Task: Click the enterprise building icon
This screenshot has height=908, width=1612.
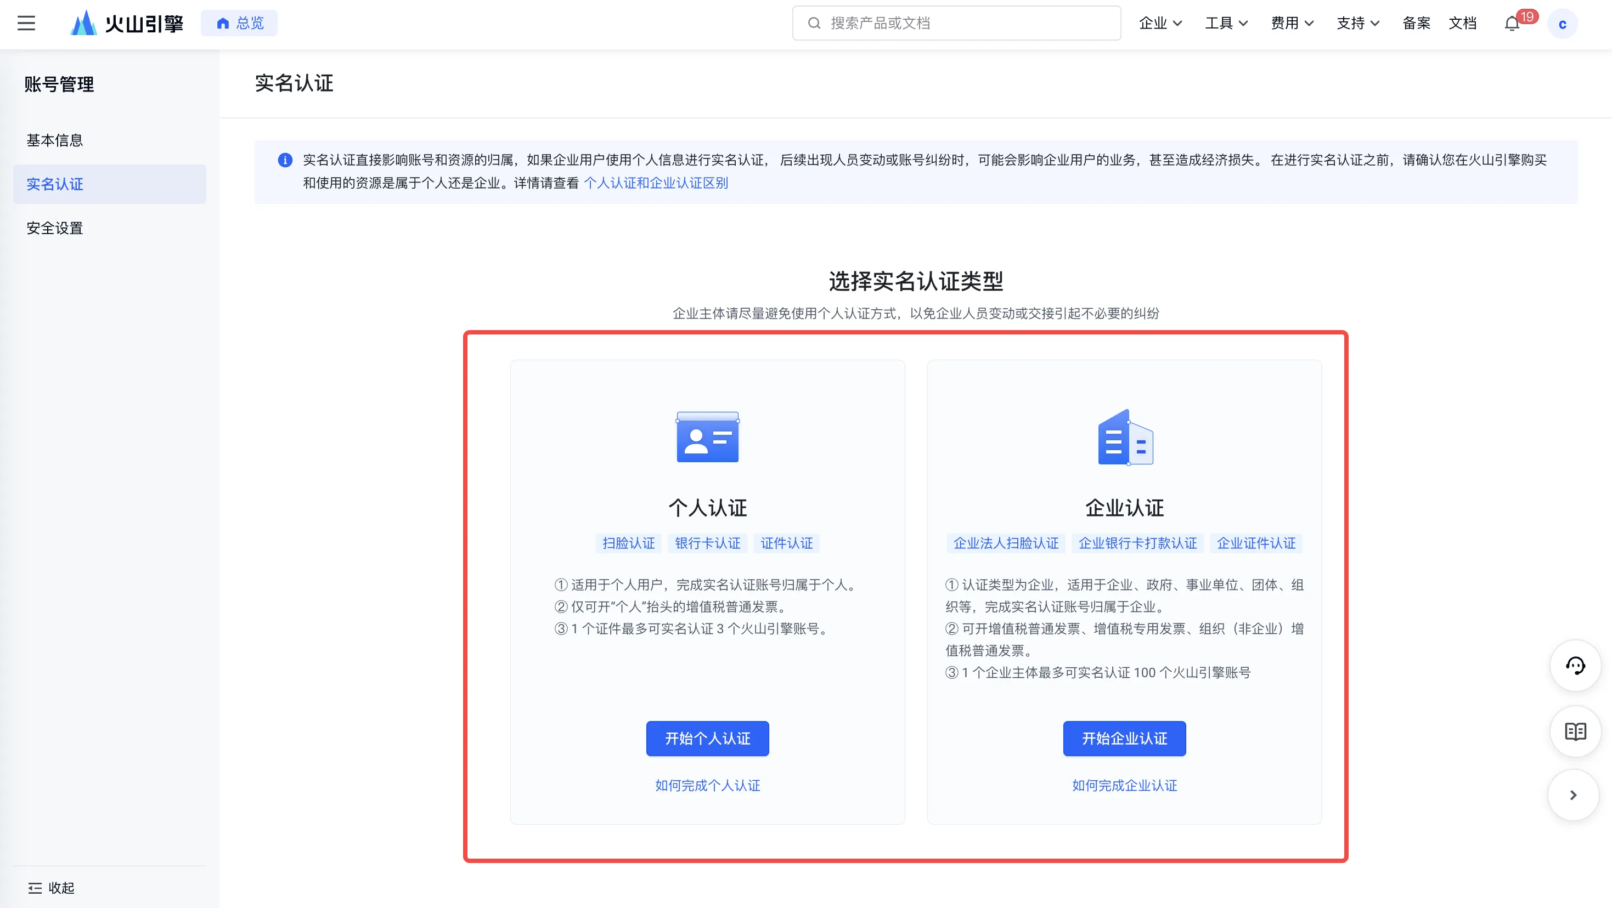Action: pos(1125,437)
